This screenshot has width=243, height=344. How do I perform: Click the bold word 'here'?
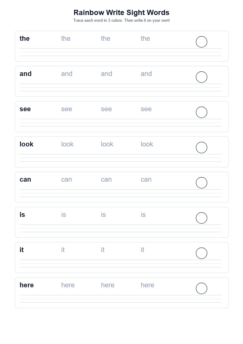(x=27, y=285)
